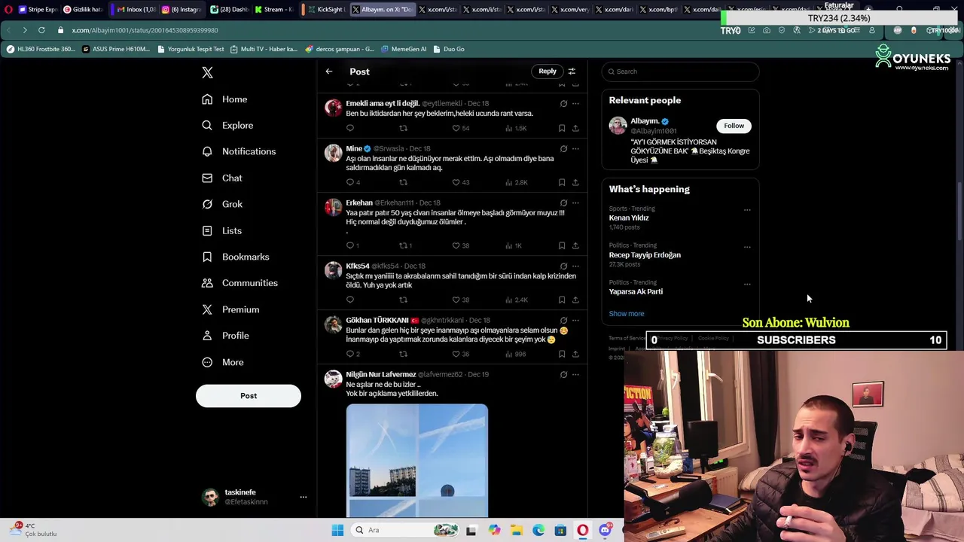Open Communities in the sidebar
The height and width of the screenshot is (542, 964).
(240, 283)
